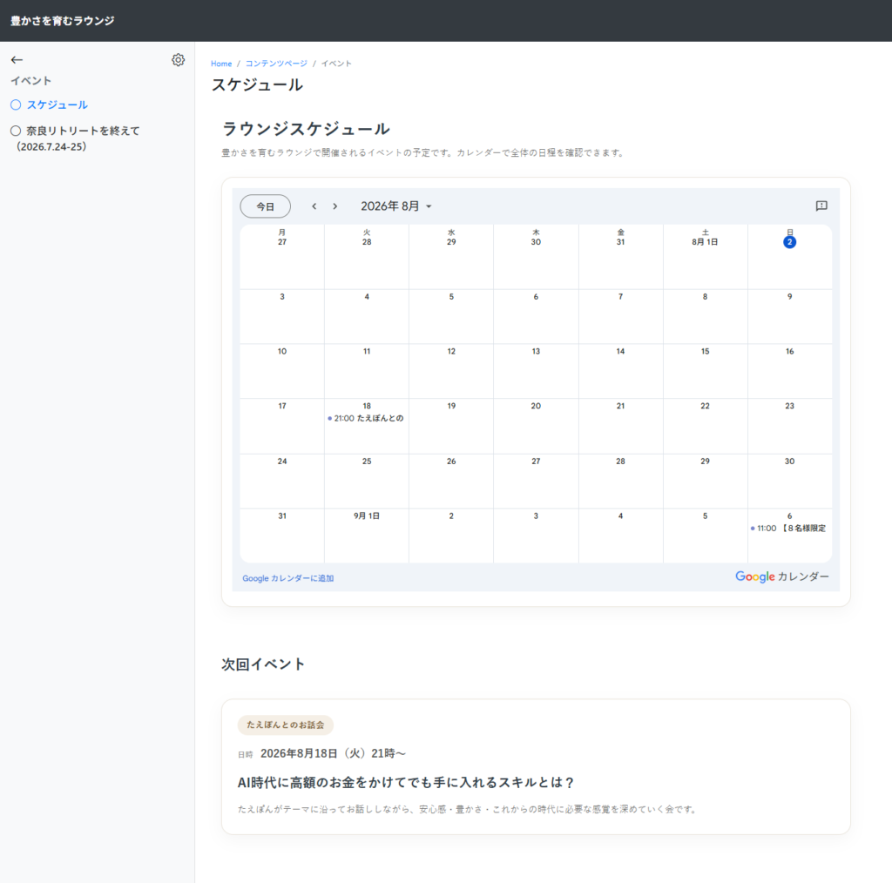Screen dimensions: 892x883
Task: Click date 25 in the calendar
Action: 367,462
